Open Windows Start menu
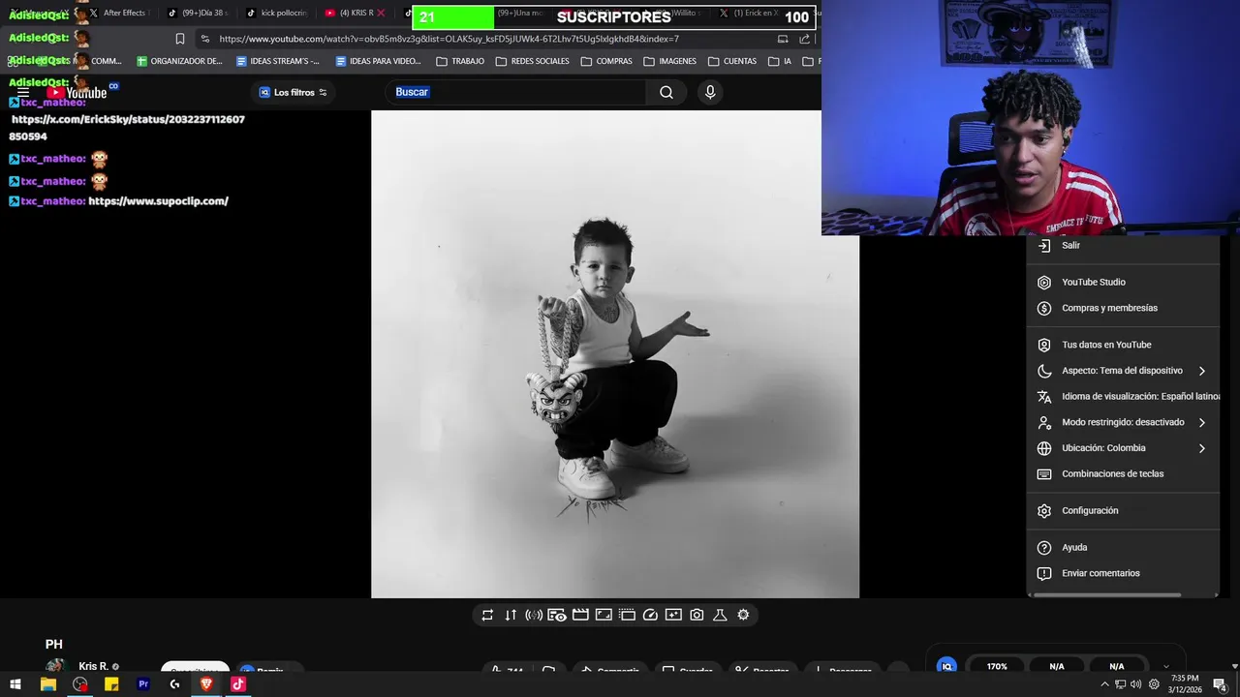1240x697 pixels. [16, 684]
